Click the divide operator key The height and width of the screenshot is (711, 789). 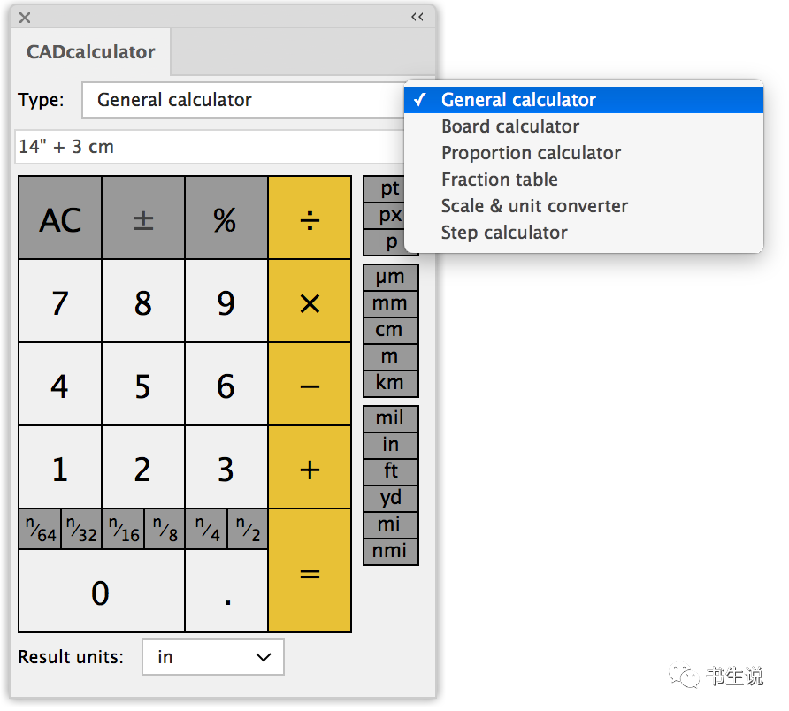[x=310, y=218]
